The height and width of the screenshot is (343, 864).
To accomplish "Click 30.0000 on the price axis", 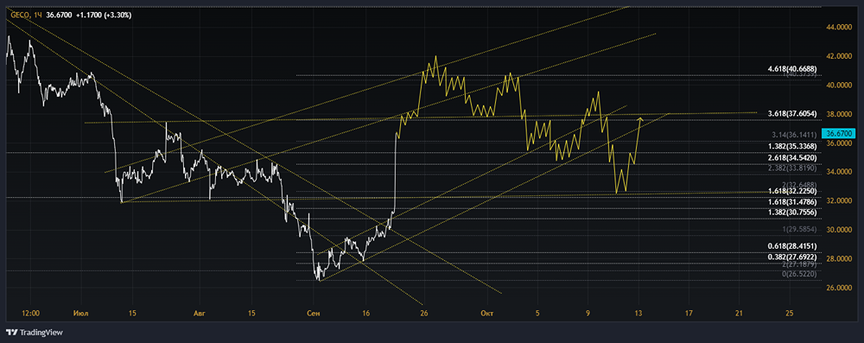I will (x=840, y=230).
